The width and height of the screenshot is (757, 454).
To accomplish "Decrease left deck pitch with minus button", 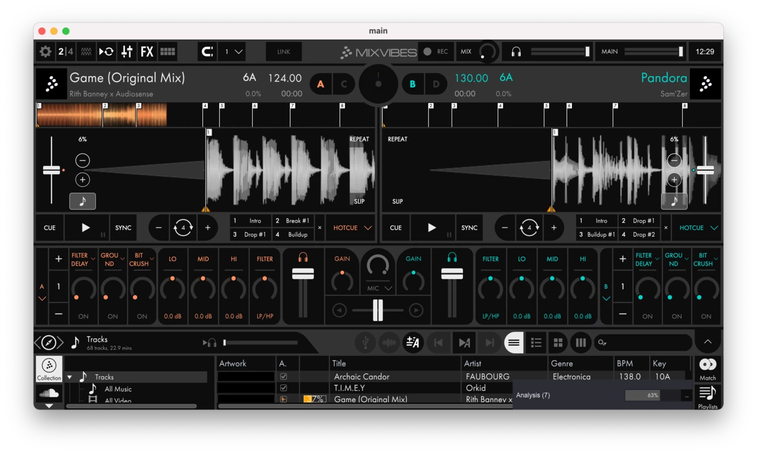I will [x=83, y=161].
